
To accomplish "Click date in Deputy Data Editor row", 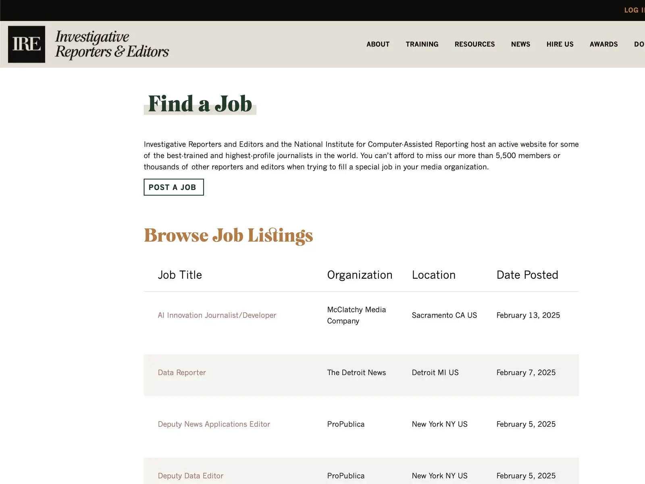I will tap(526, 476).
